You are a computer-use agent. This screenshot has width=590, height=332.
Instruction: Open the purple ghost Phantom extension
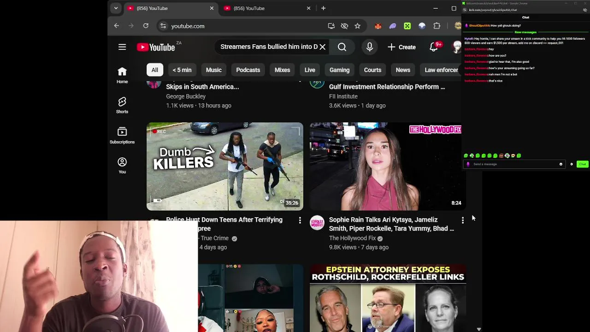(x=393, y=26)
